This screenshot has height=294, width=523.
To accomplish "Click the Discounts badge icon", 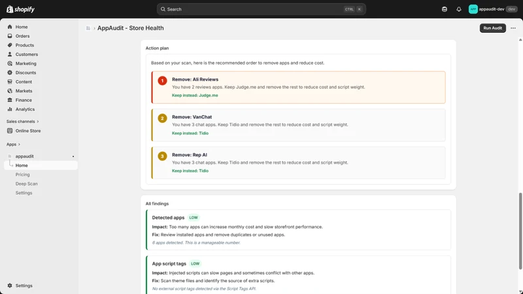I will click(x=10, y=73).
